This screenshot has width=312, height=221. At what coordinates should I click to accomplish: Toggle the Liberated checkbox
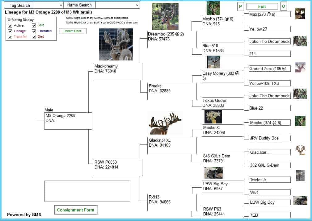click(34, 31)
